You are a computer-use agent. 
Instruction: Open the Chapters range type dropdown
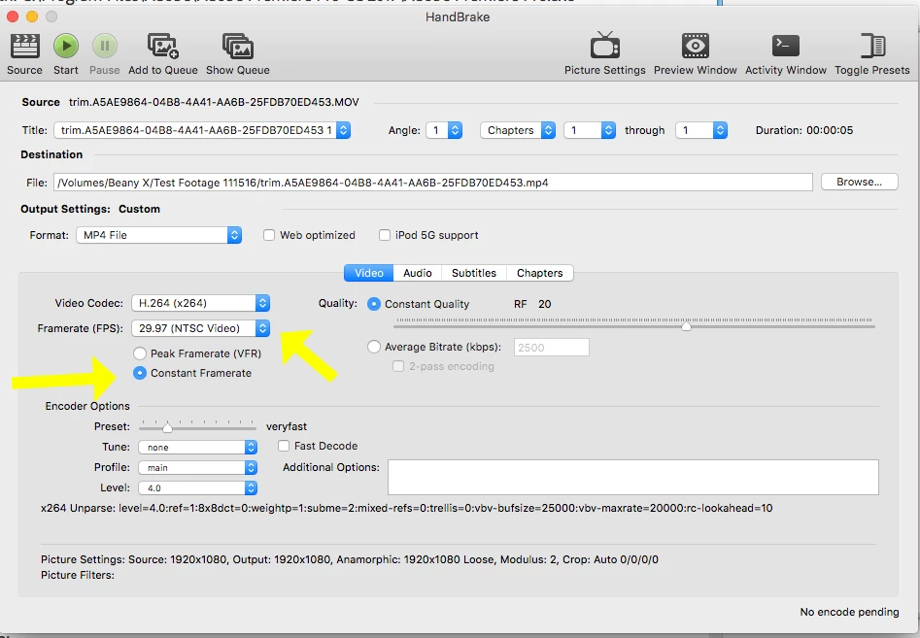tap(518, 130)
